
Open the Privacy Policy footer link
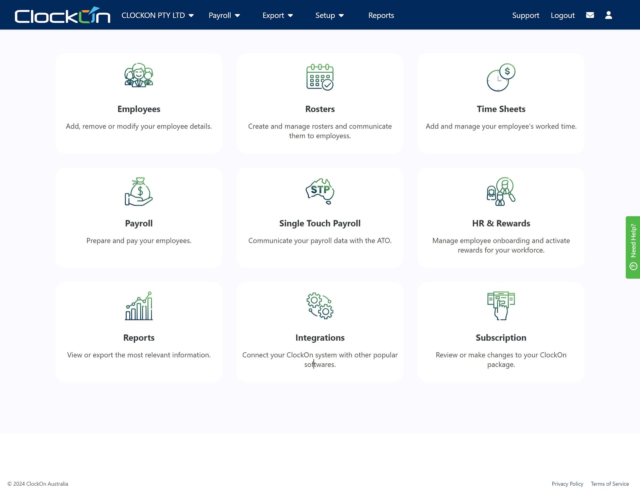tap(567, 484)
